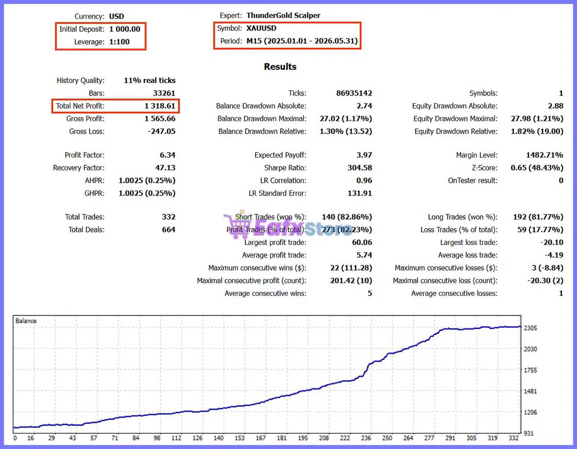Screen dimensions: 577x449
Task: Click the "931" chart balance axis label
Action: click(529, 433)
